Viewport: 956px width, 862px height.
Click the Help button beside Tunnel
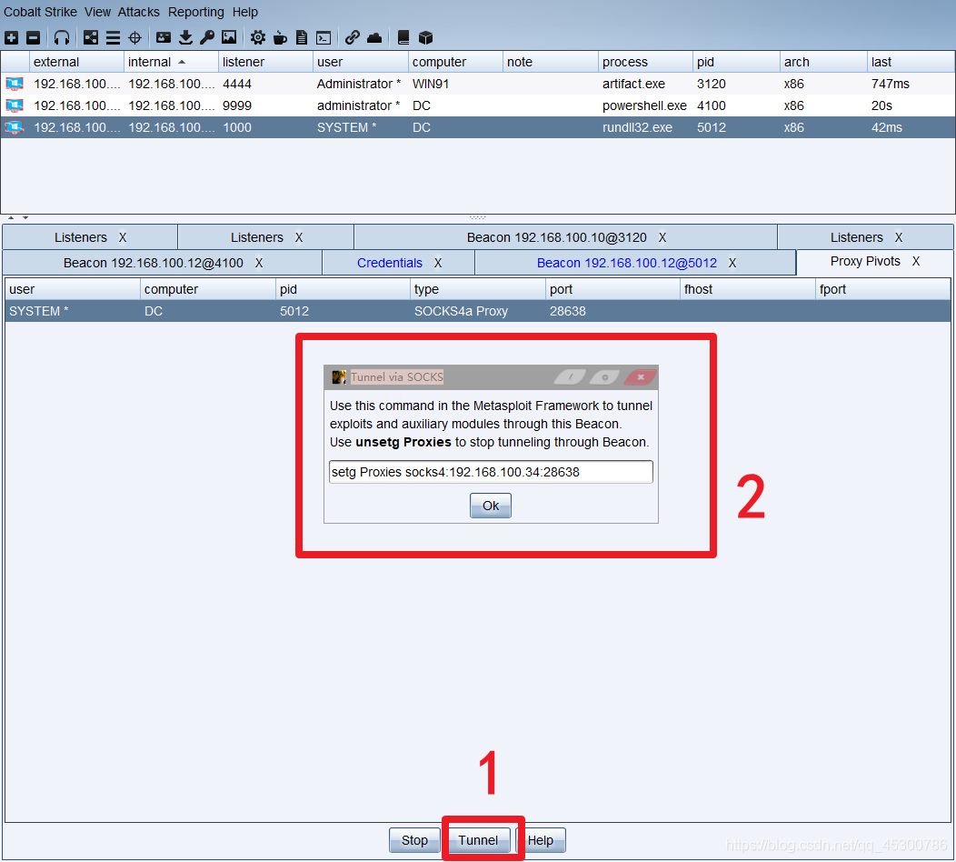point(540,840)
